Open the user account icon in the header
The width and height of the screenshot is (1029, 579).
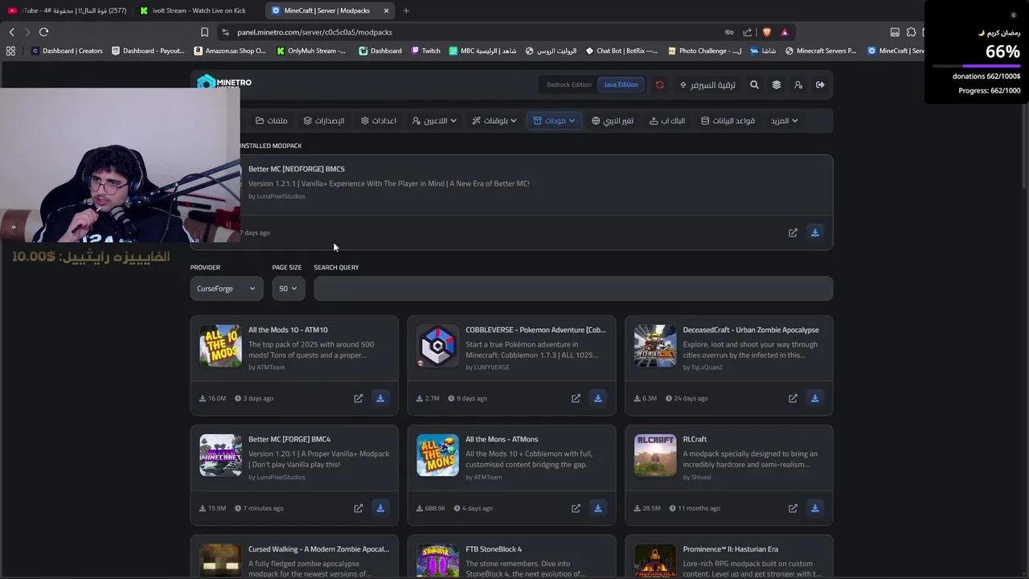[x=798, y=84]
